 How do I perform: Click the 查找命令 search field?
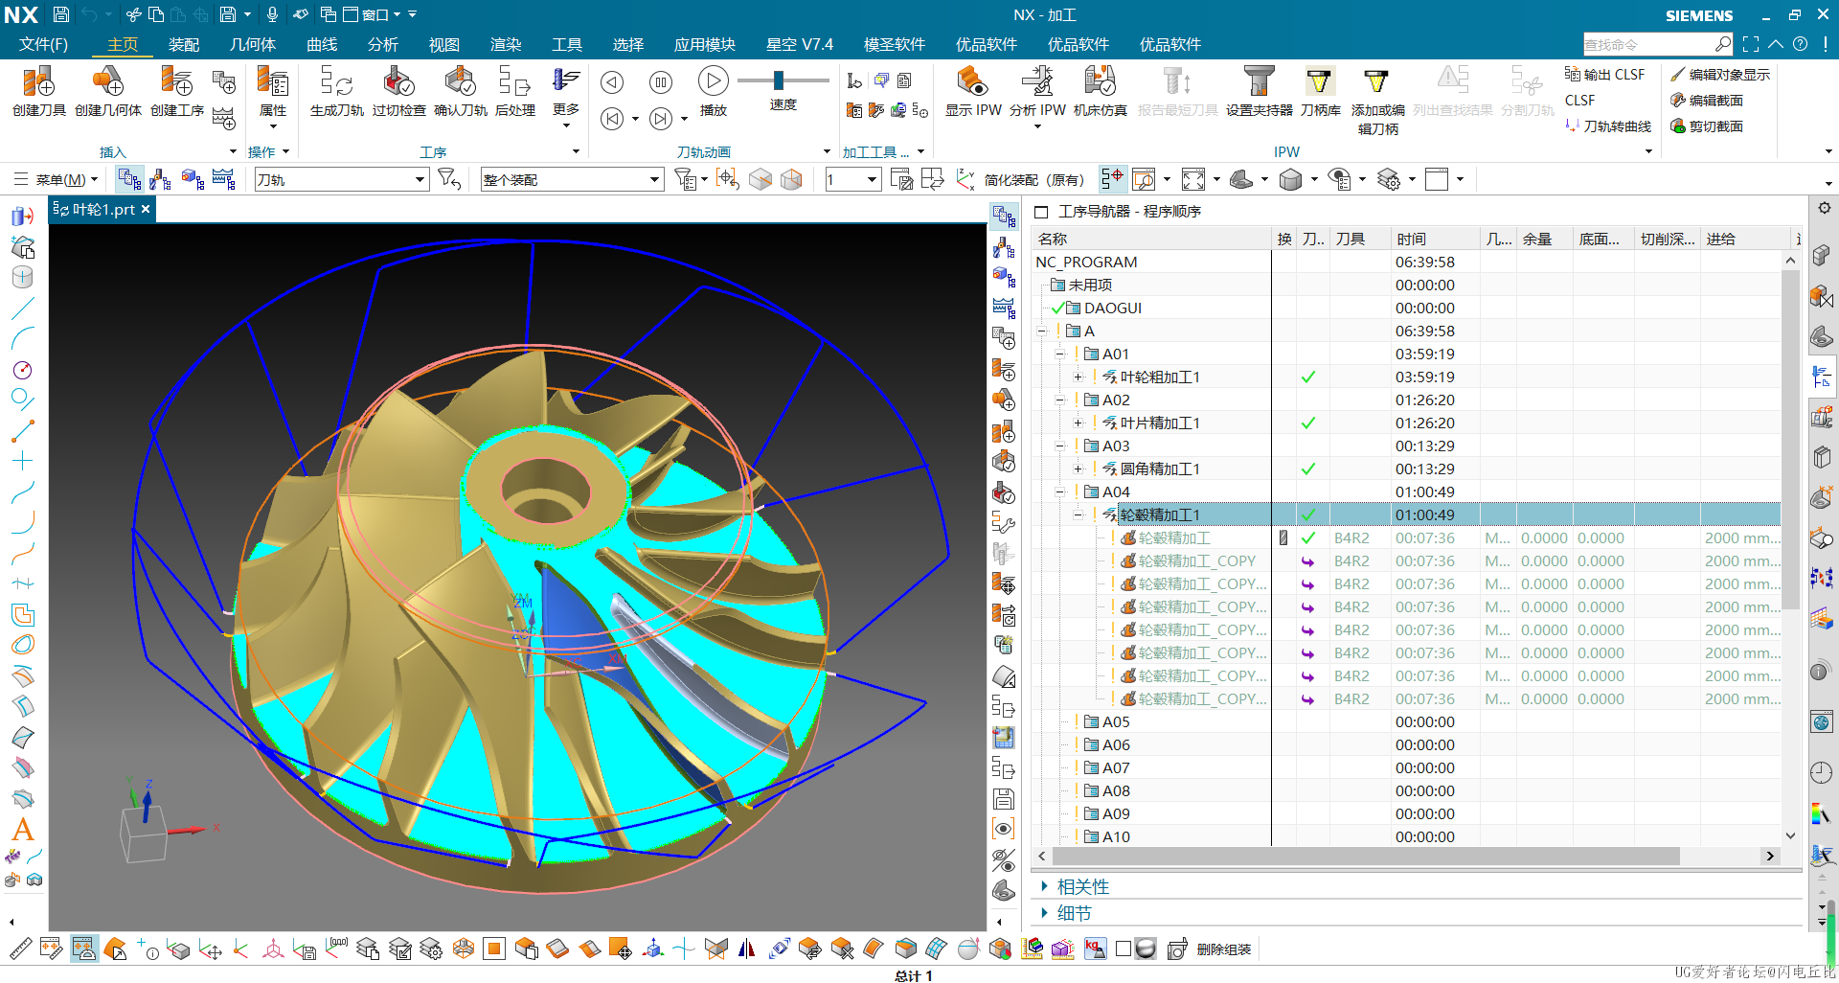click(x=1648, y=44)
